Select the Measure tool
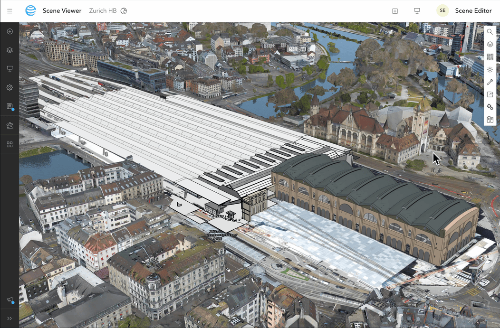 tap(490, 82)
